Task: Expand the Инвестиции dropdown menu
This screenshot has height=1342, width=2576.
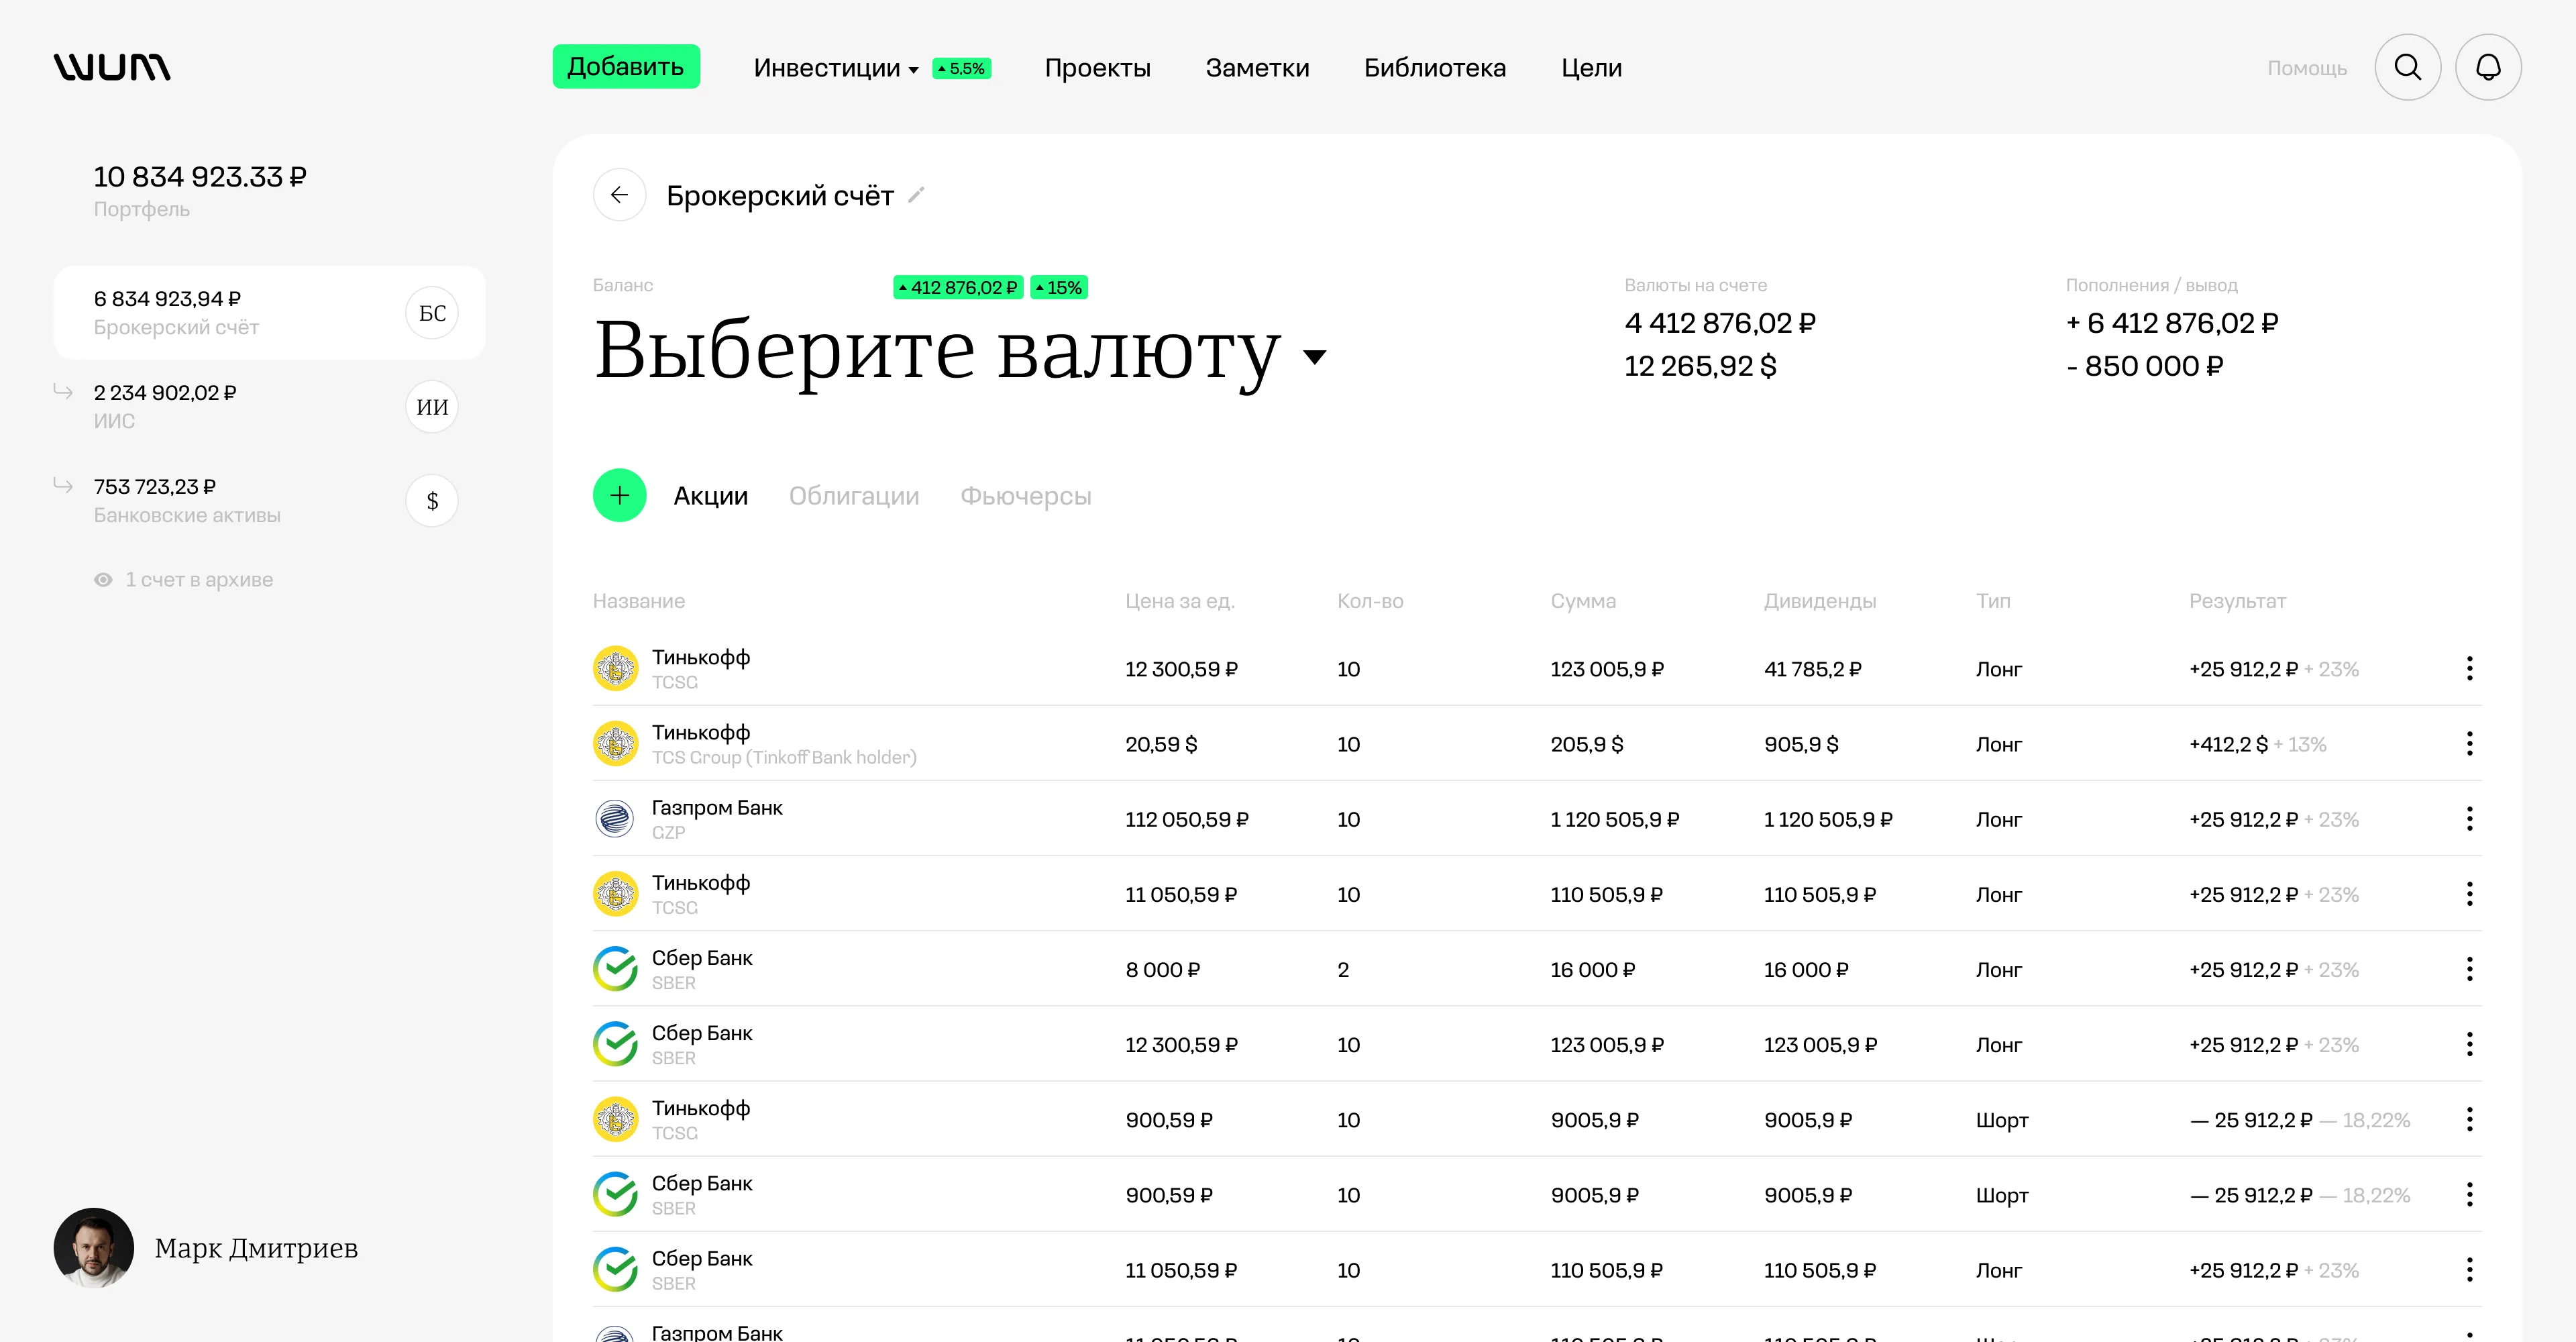Action: 836,68
